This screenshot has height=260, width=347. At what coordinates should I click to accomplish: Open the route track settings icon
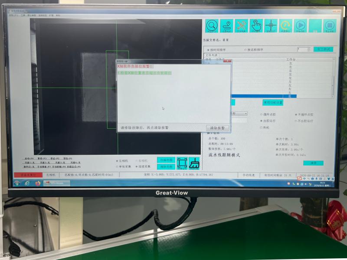point(226,26)
